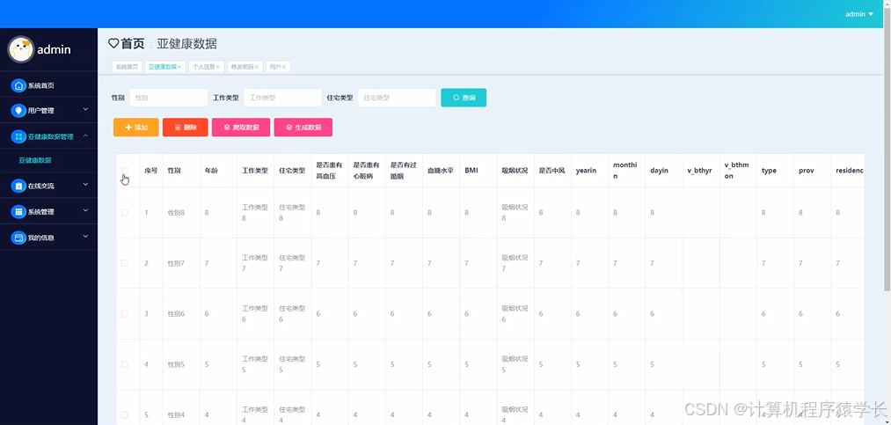
Task: Click the 血糖水平 column header
Action: pos(441,171)
